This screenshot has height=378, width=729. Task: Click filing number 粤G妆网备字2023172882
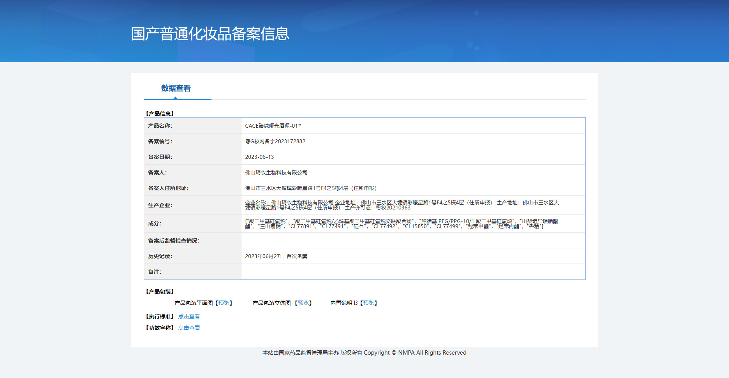pos(275,141)
